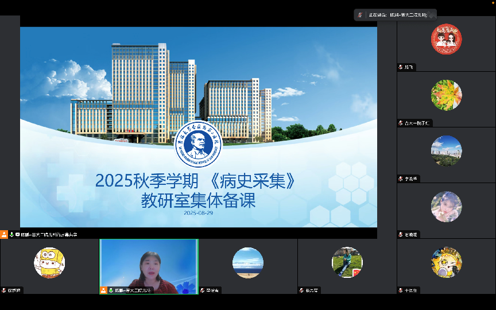Screen dimensions: 496x310
Task: Click the green mic icon on speaker video
Action: click(x=111, y=290)
